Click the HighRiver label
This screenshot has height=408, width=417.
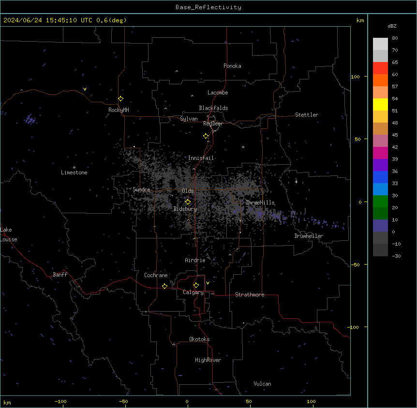tap(208, 360)
